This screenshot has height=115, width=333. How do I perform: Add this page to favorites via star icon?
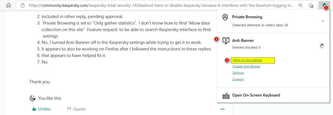[x=311, y=5]
